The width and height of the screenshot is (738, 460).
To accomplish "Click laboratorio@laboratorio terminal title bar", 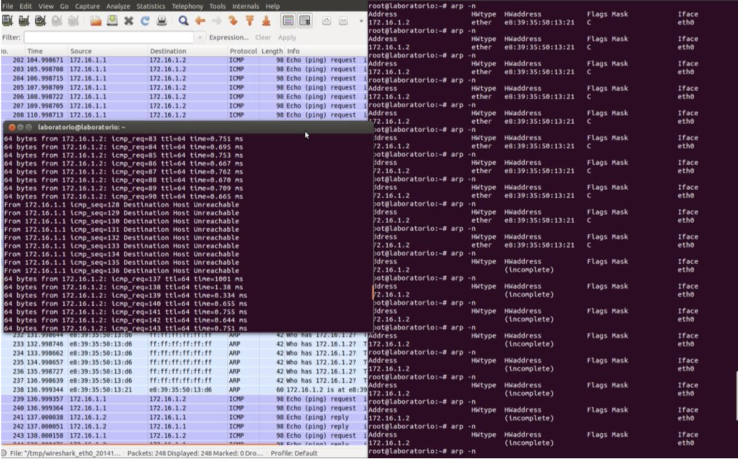I will pyautogui.click(x=188, y=127).
